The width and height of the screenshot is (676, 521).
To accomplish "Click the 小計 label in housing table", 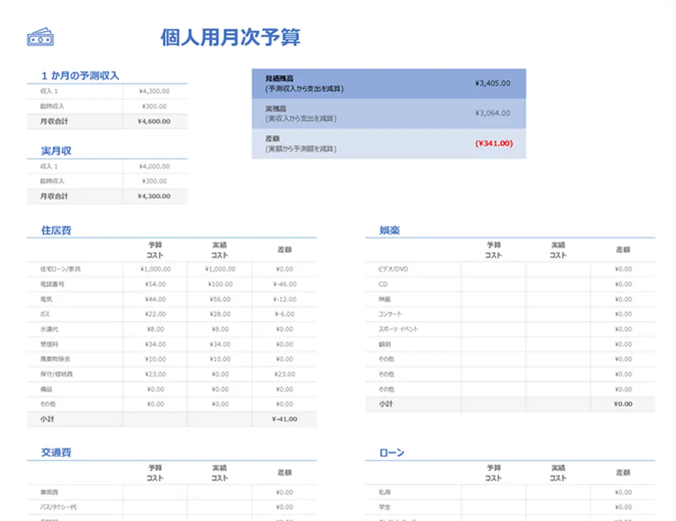I will (x=47, y=419).
